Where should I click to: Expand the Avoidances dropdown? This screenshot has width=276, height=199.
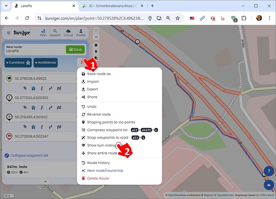45,63
